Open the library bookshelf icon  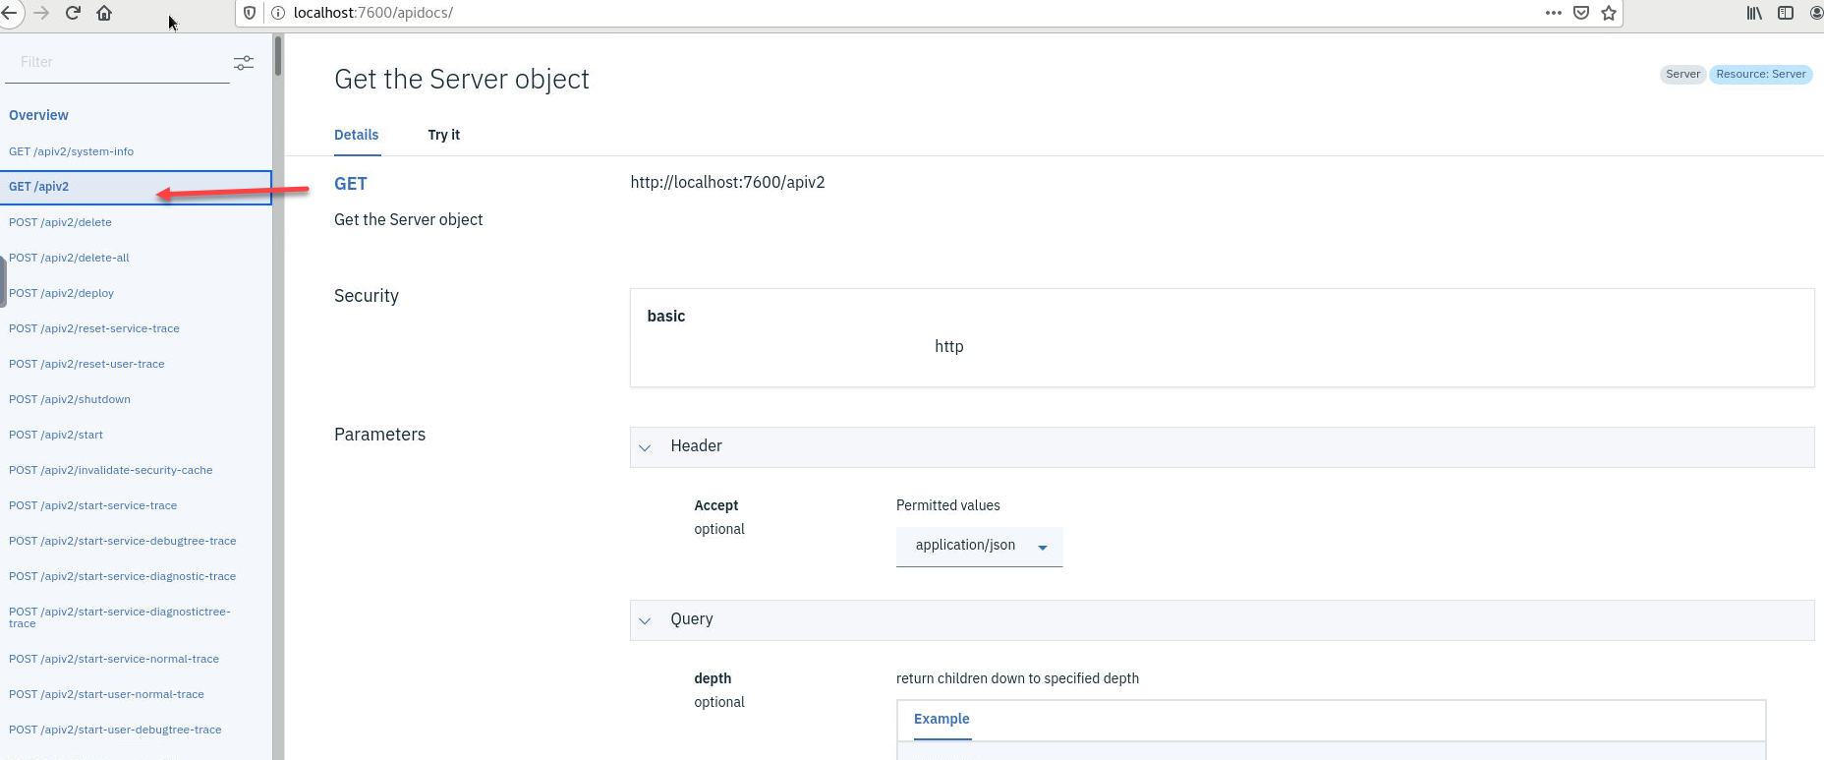pos(1754,13)
